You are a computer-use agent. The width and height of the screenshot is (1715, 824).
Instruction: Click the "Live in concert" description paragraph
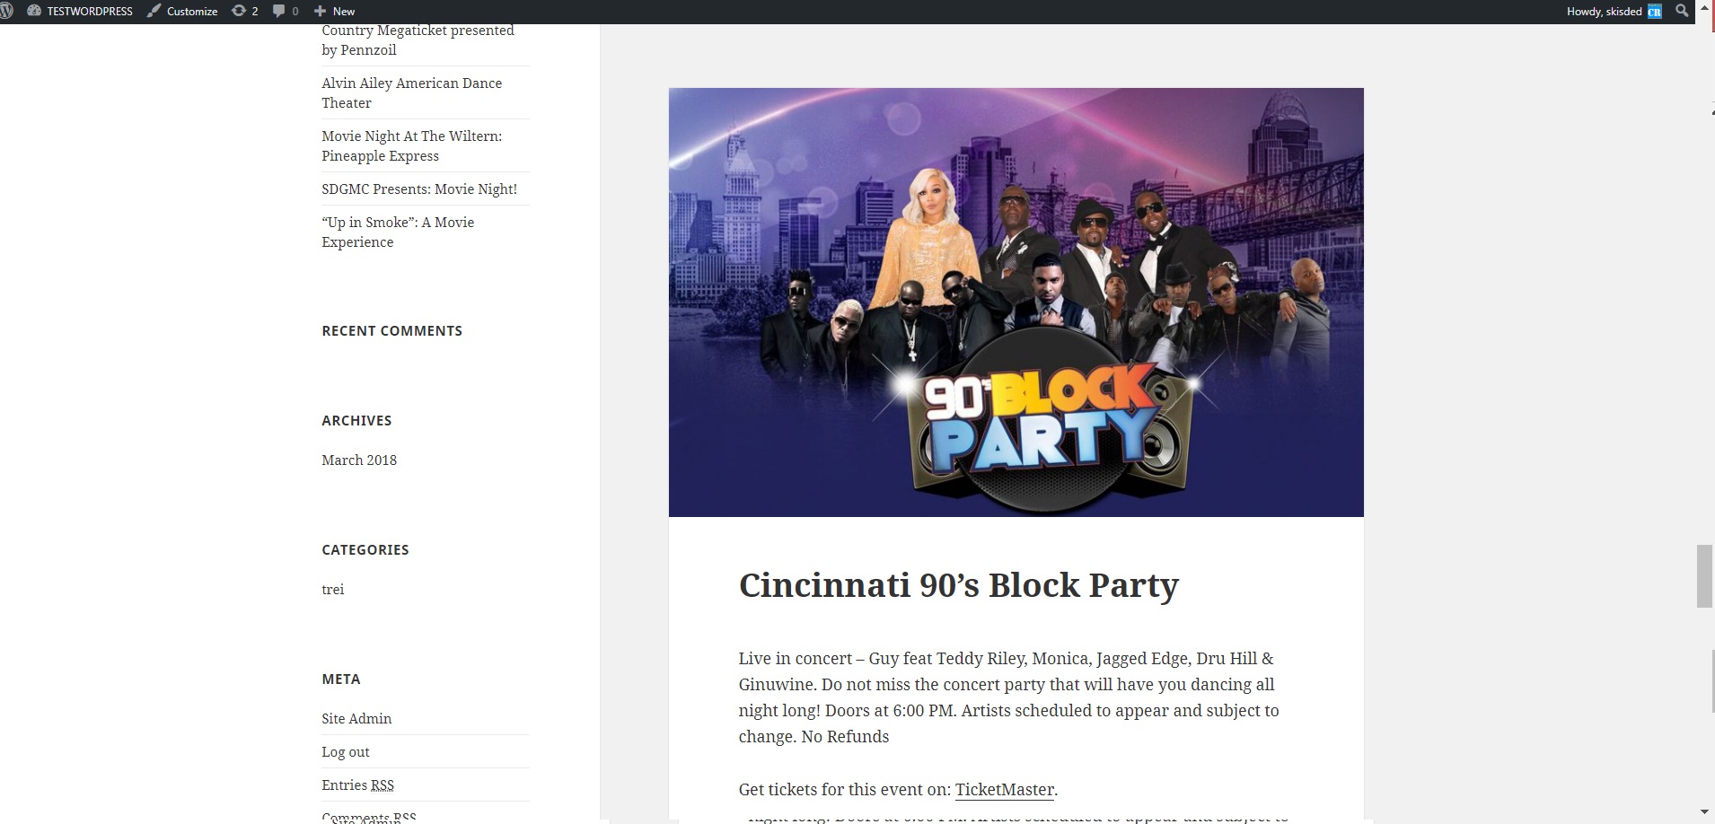(1008, 697)
